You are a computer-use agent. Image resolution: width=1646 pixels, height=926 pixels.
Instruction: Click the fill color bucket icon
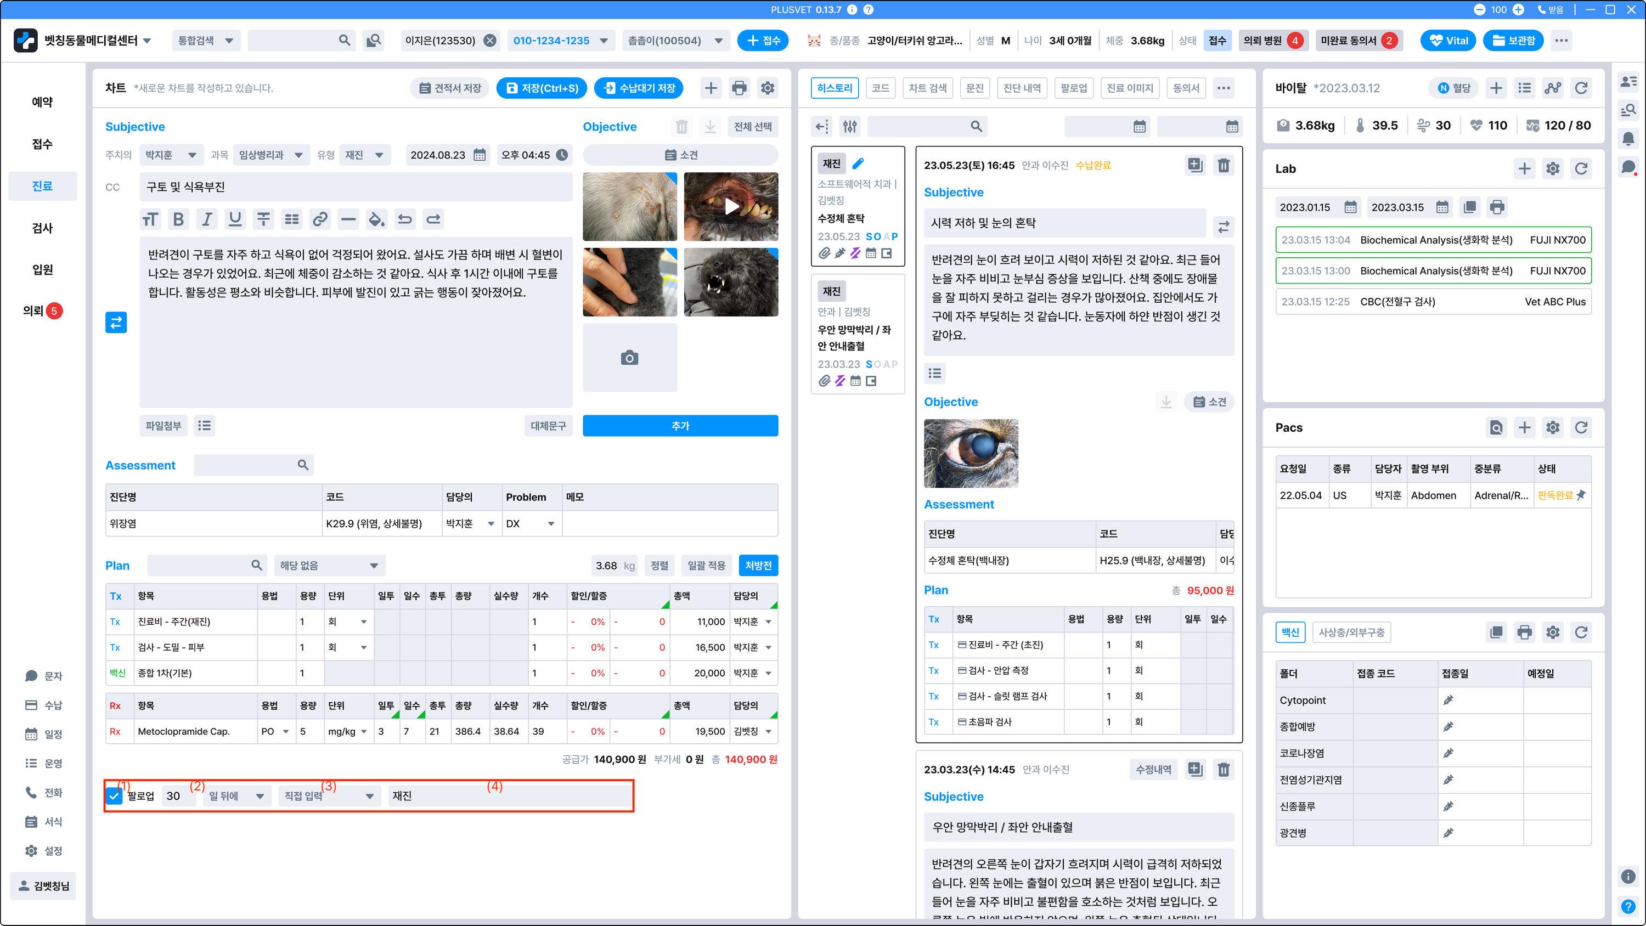[376, 219]
